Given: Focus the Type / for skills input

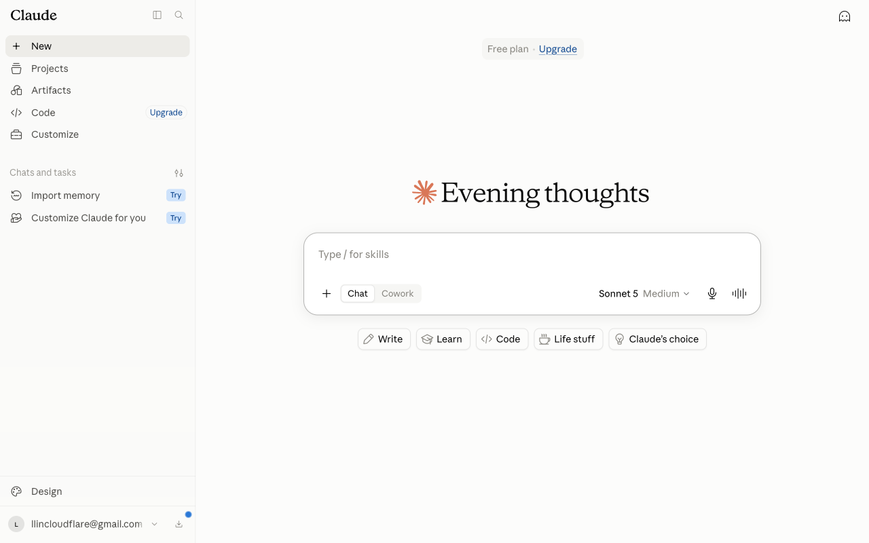Looking at the screenshot, I should click(x=532, y=255).
